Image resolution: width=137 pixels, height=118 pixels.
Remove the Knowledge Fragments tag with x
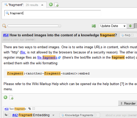point(95,115)
